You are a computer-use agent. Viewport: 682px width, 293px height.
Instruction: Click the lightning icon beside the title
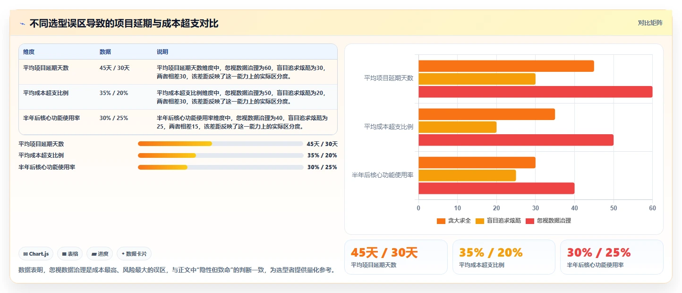click(22, 24)
